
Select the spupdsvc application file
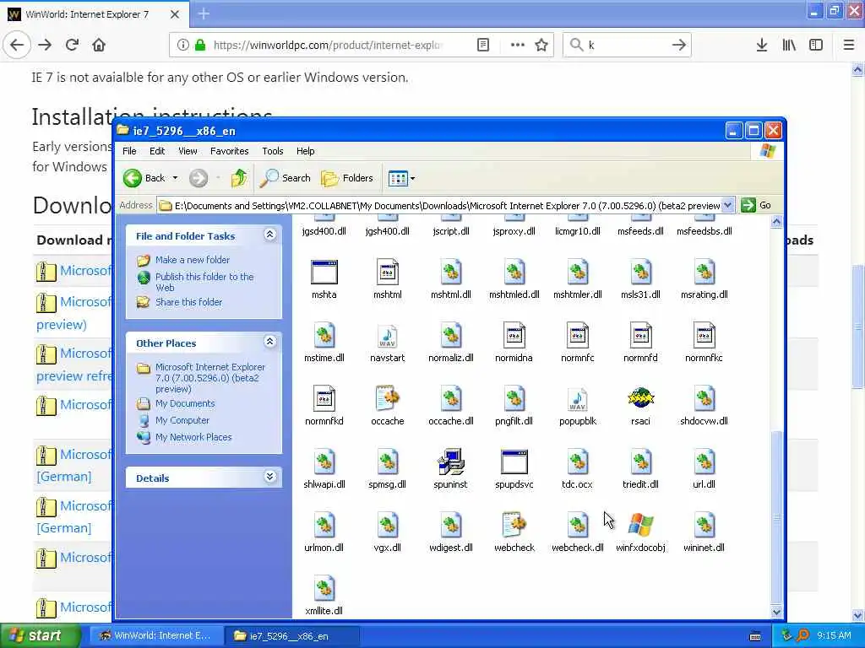click(x=514, y=462)
